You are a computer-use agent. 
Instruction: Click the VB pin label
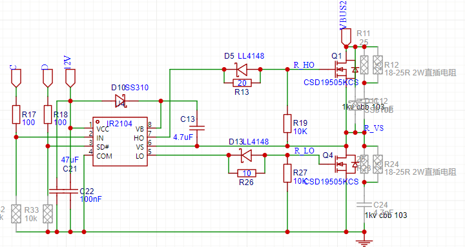[139, 130]
